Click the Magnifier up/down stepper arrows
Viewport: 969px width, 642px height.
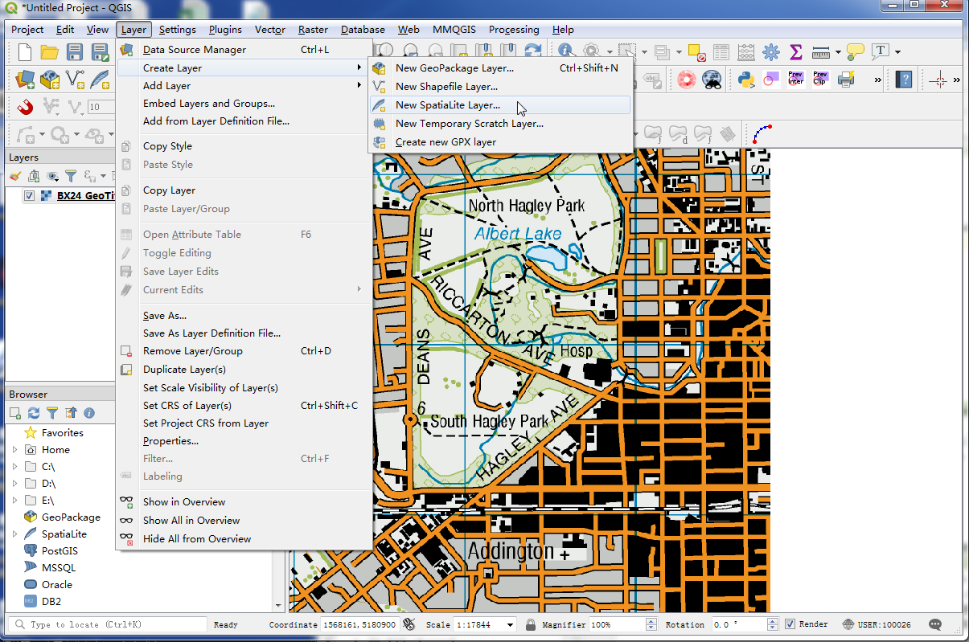tap(652, 624)
